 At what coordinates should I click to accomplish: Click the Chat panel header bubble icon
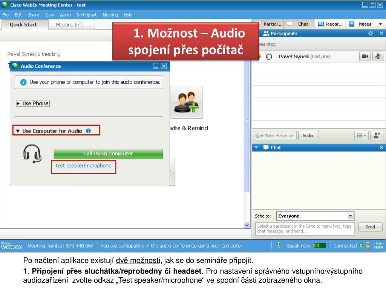[x=266, y=148]
